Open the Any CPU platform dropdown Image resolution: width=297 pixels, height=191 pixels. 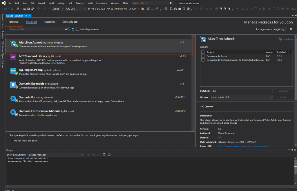pos(76,9)
